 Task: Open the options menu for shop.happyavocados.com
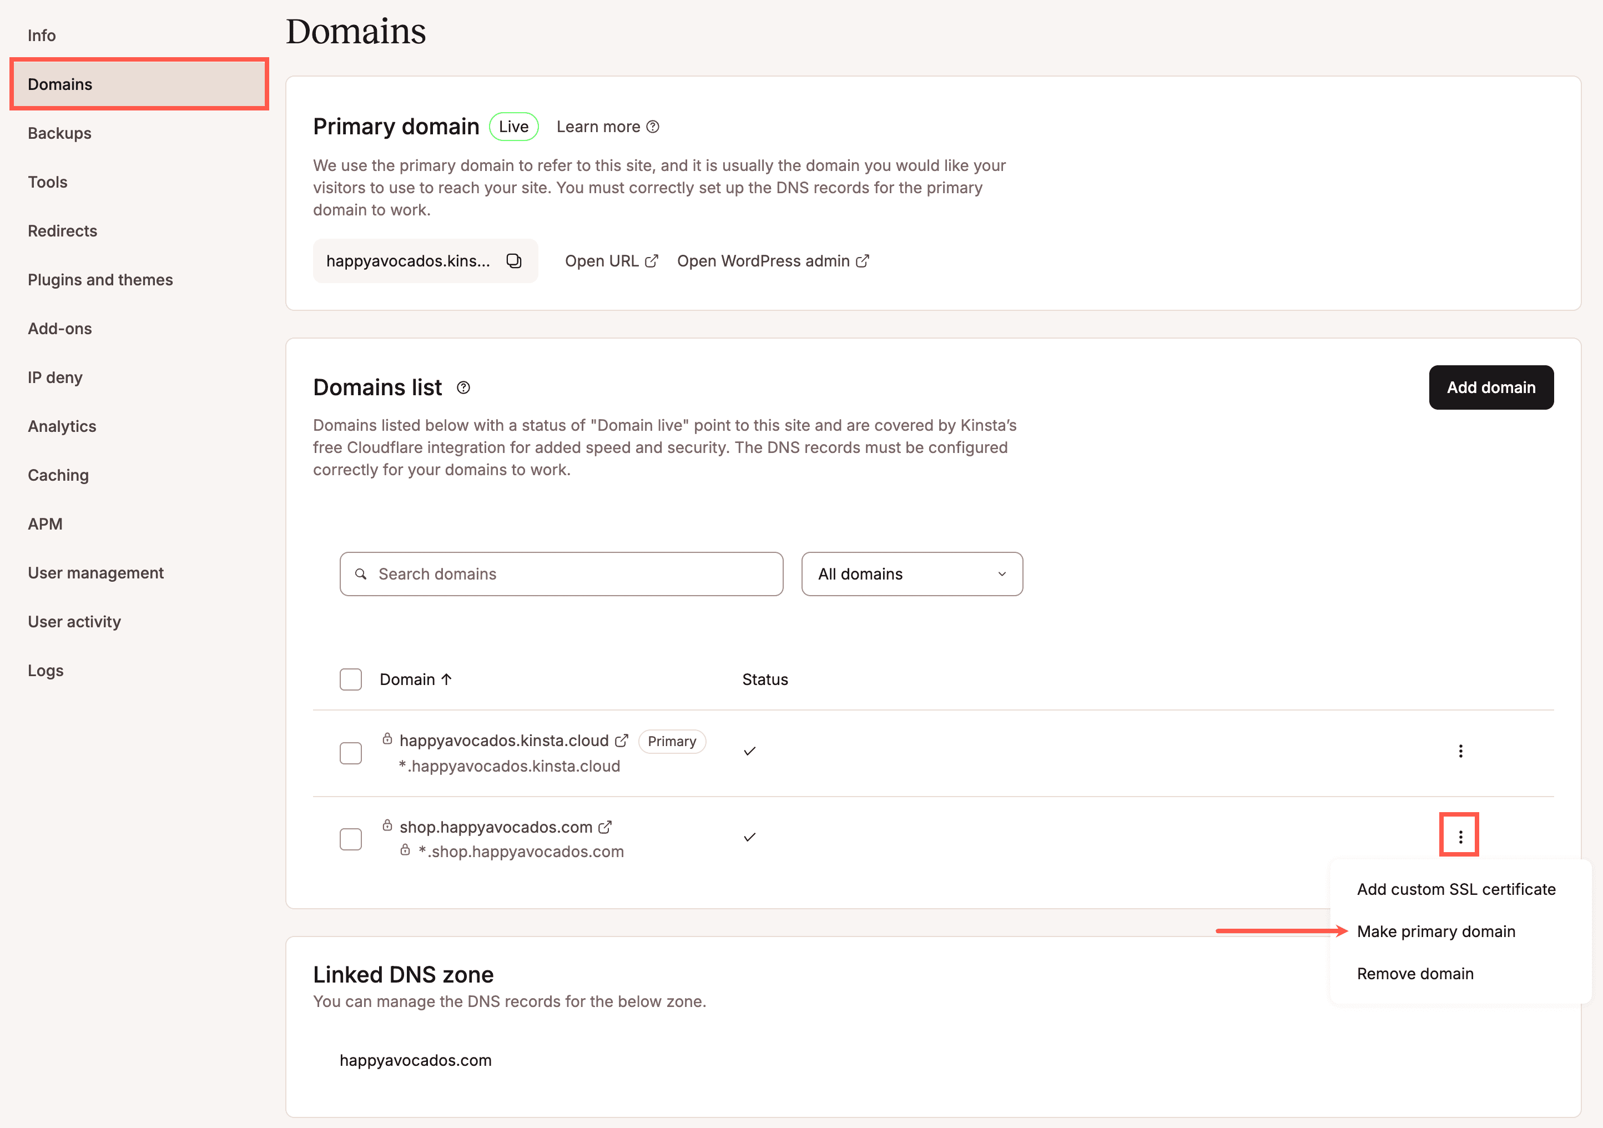point(1459,835)
